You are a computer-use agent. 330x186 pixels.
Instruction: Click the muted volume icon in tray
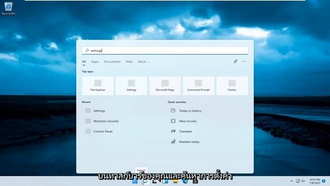pos(303,181)
